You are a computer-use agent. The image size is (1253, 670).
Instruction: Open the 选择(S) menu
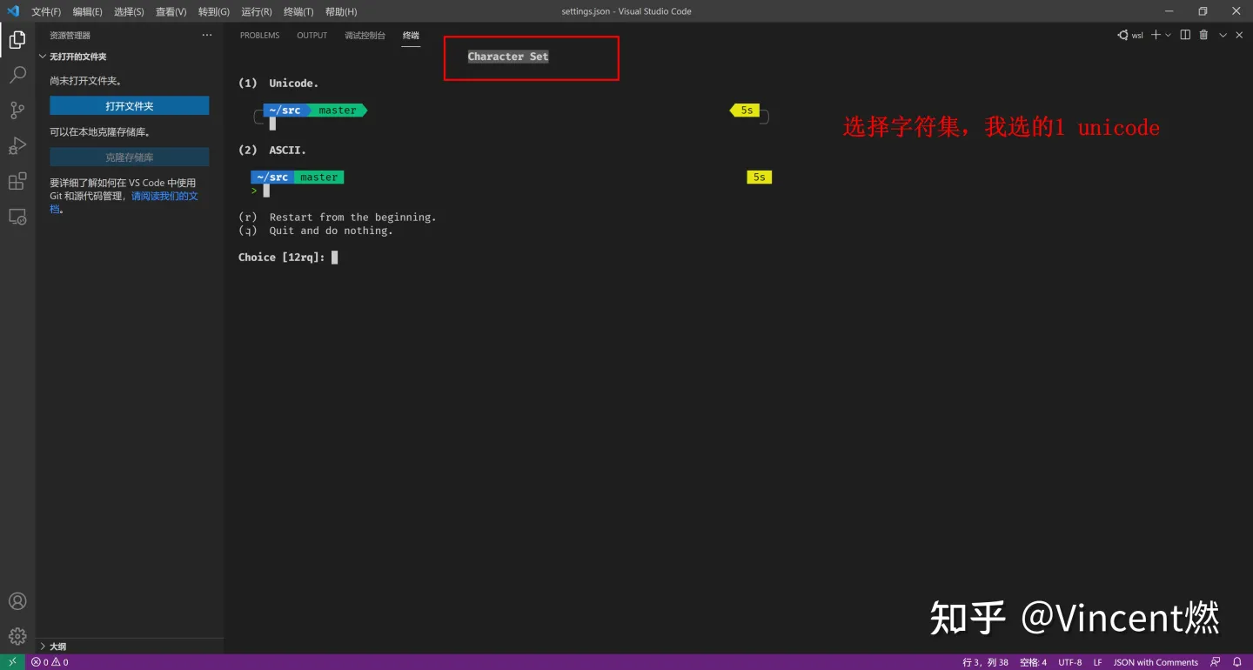tap(129, 11)
